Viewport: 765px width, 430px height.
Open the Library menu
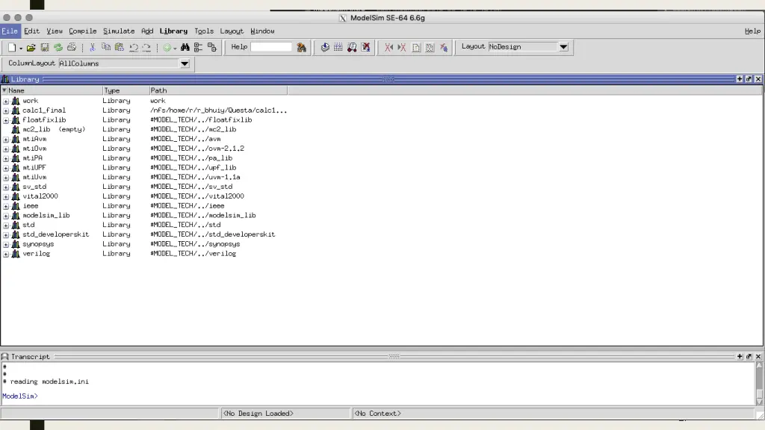pyautogui.click(x=173, y=31)
